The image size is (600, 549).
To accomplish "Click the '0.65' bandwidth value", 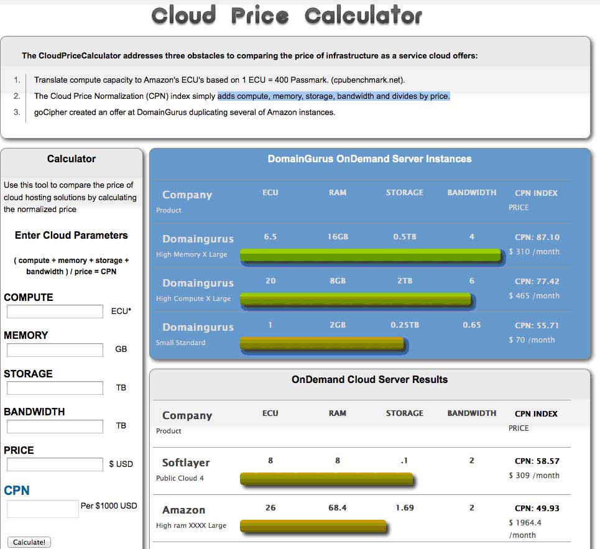I will click(x=472, y=325).
